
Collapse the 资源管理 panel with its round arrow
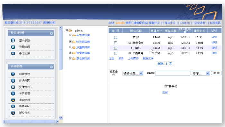tap(51, 67)
